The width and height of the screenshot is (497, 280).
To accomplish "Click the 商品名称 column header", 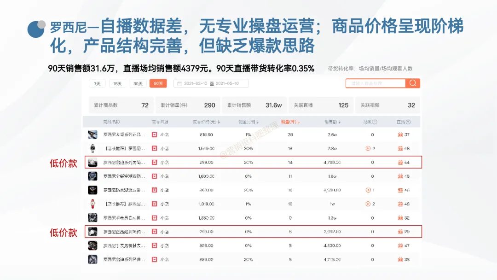I will point(111,122).
